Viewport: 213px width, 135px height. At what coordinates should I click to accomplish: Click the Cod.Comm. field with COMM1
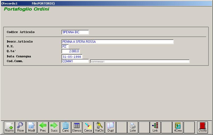(x=75, y=61)
